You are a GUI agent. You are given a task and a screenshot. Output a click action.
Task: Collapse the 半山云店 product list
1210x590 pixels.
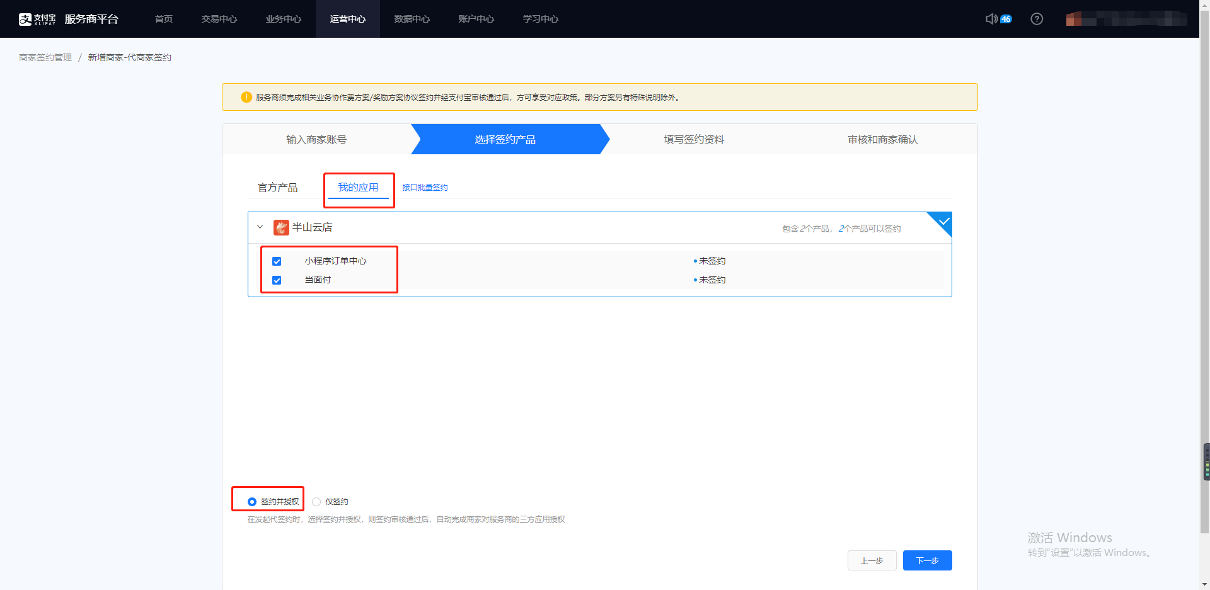260,227
